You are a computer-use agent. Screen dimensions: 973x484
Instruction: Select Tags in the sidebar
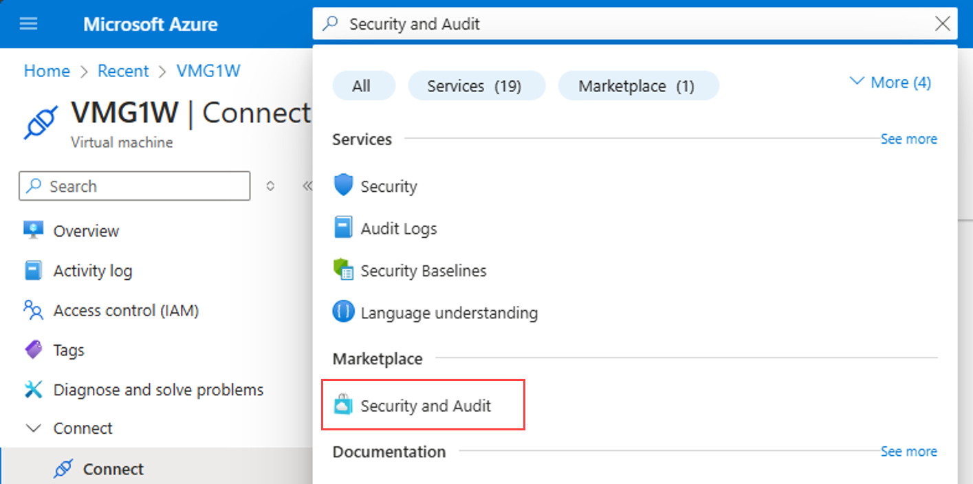pos(68,351)
